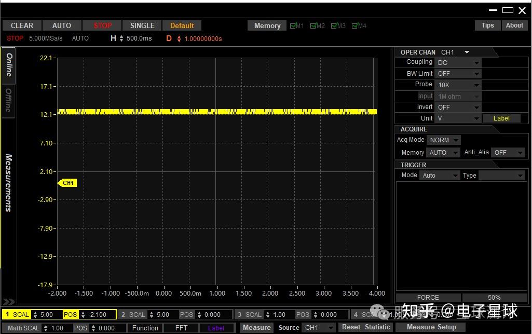Image resolution: width=532 pixels, height=334 pixels.
Task: Click the horizontal timebase H stepper arrows
Action: [x=121, y=38]
